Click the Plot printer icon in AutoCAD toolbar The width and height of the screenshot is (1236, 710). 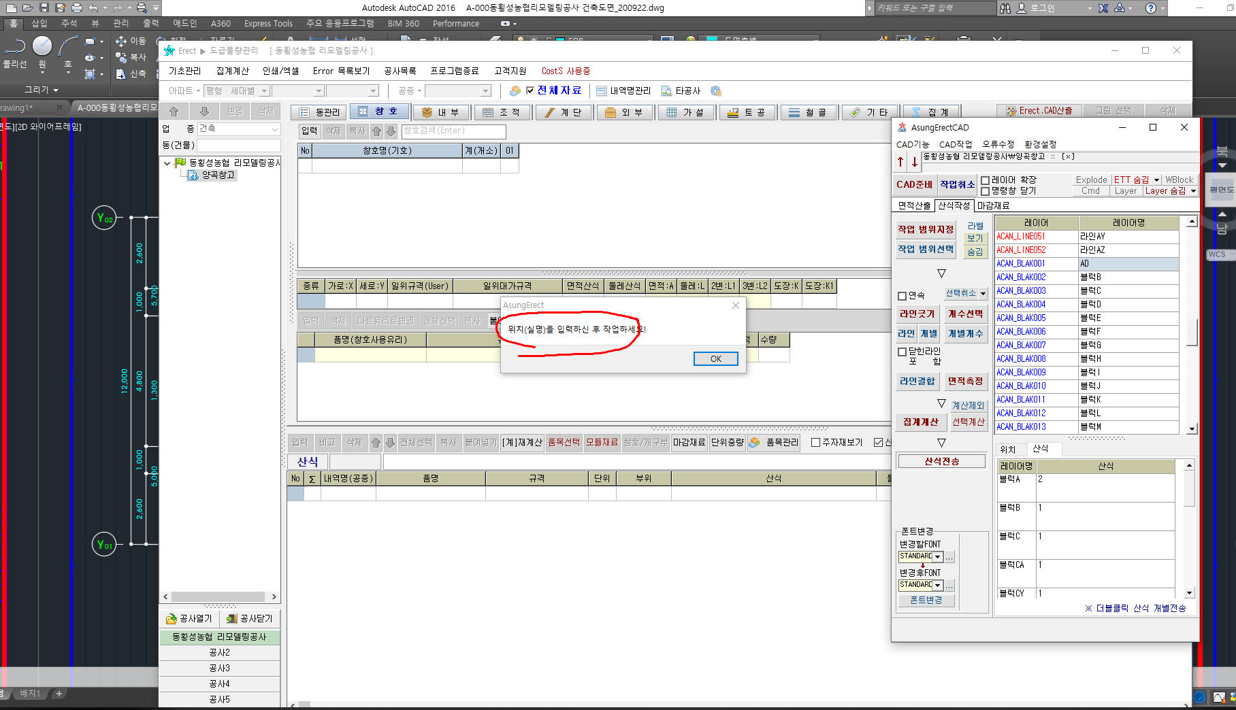tap(77, 7)
